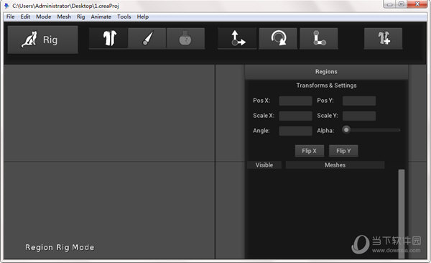431x263 pixels.
Task: Click the Transforms & Settings label
Action: click(x=326, y=86)
